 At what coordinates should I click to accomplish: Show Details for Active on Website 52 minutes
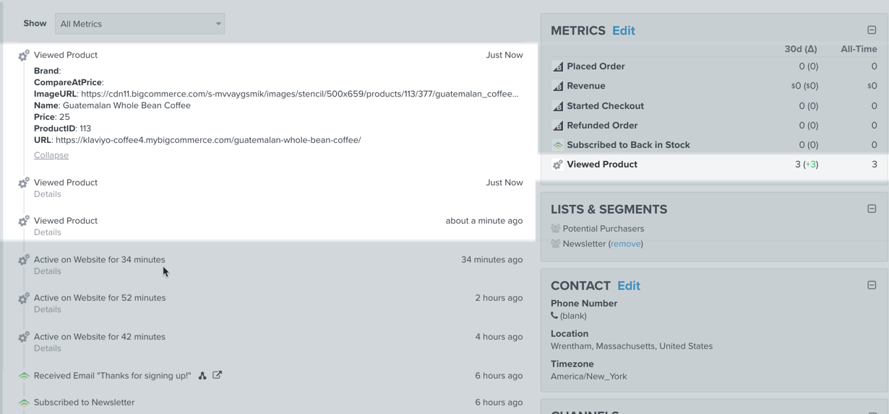tap(48, 309)
